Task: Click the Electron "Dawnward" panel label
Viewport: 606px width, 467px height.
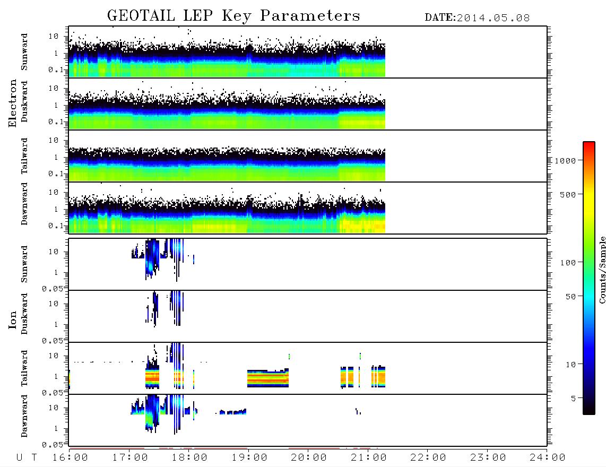Action: tap(24, 204)
